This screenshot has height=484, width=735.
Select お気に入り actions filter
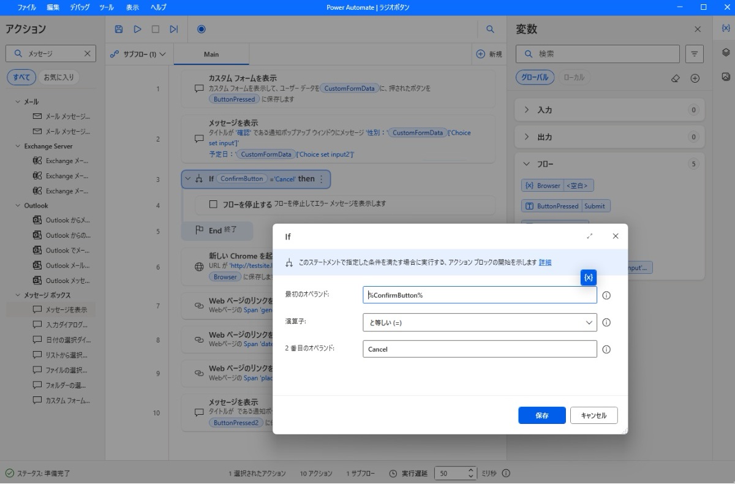click(59, 77)
